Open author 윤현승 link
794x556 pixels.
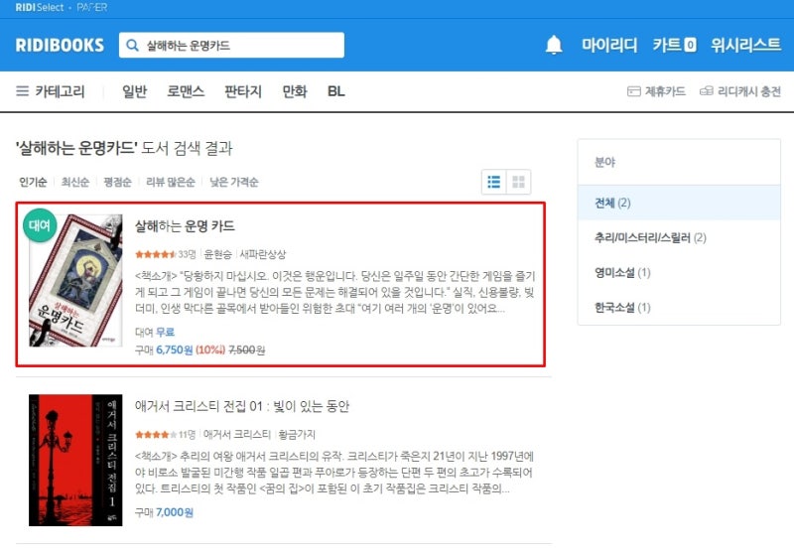pyautogui.click(x=217, y=254)
